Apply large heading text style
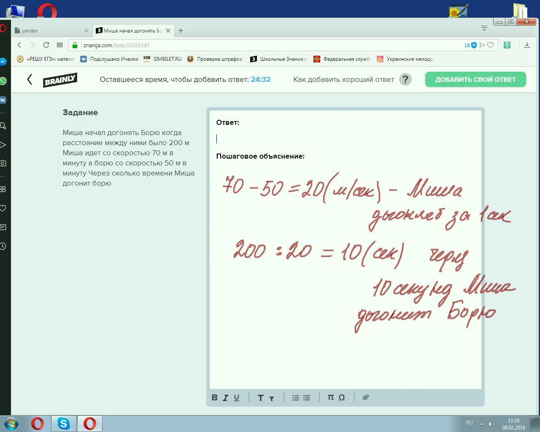This screenshot has height=432, width=540. point(260,397)
